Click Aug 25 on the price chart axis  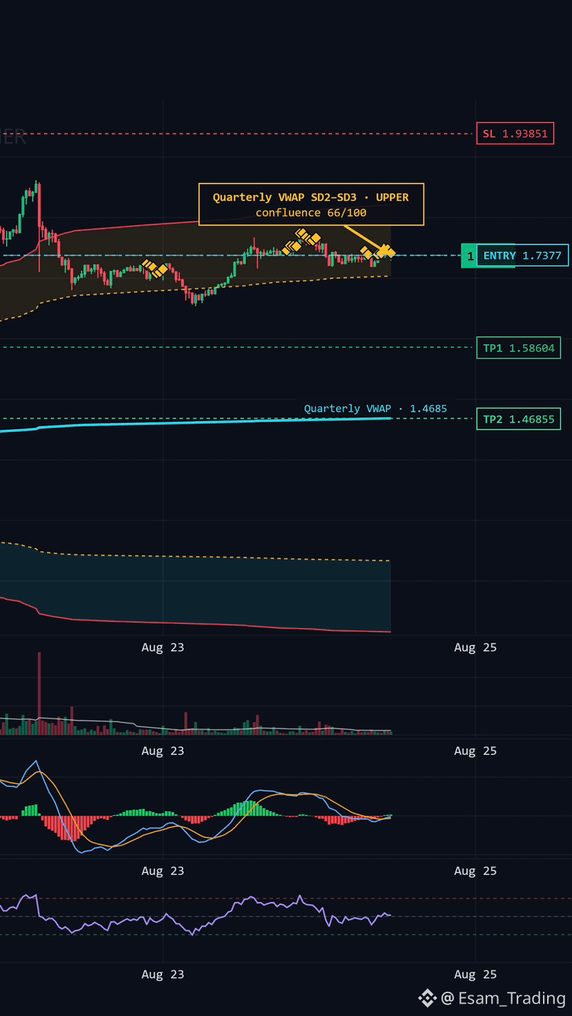pos(475,647)
